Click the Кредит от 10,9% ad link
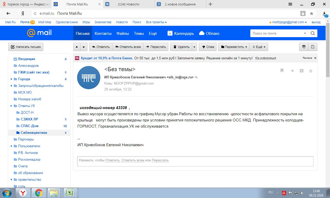The width and height of the screenshot is (330, 198). point(107,58)
